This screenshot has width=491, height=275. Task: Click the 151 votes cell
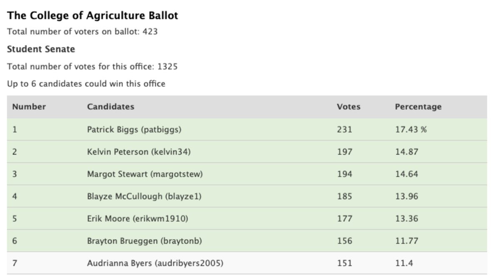point(344,263)
